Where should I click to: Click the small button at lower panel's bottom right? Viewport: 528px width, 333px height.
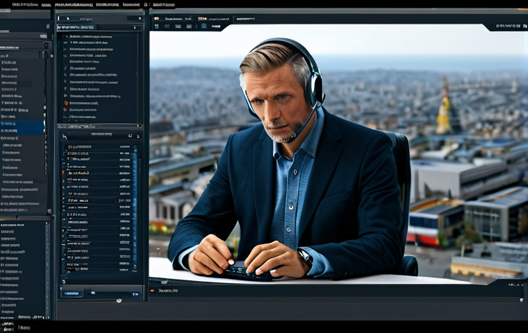pyautogui.click(x=135, y=294)
